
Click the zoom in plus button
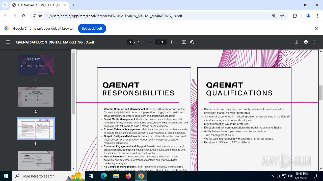(x=172, y=42)
